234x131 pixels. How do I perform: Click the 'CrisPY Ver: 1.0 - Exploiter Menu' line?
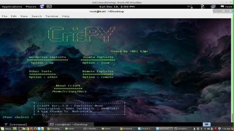pos(70,106)
